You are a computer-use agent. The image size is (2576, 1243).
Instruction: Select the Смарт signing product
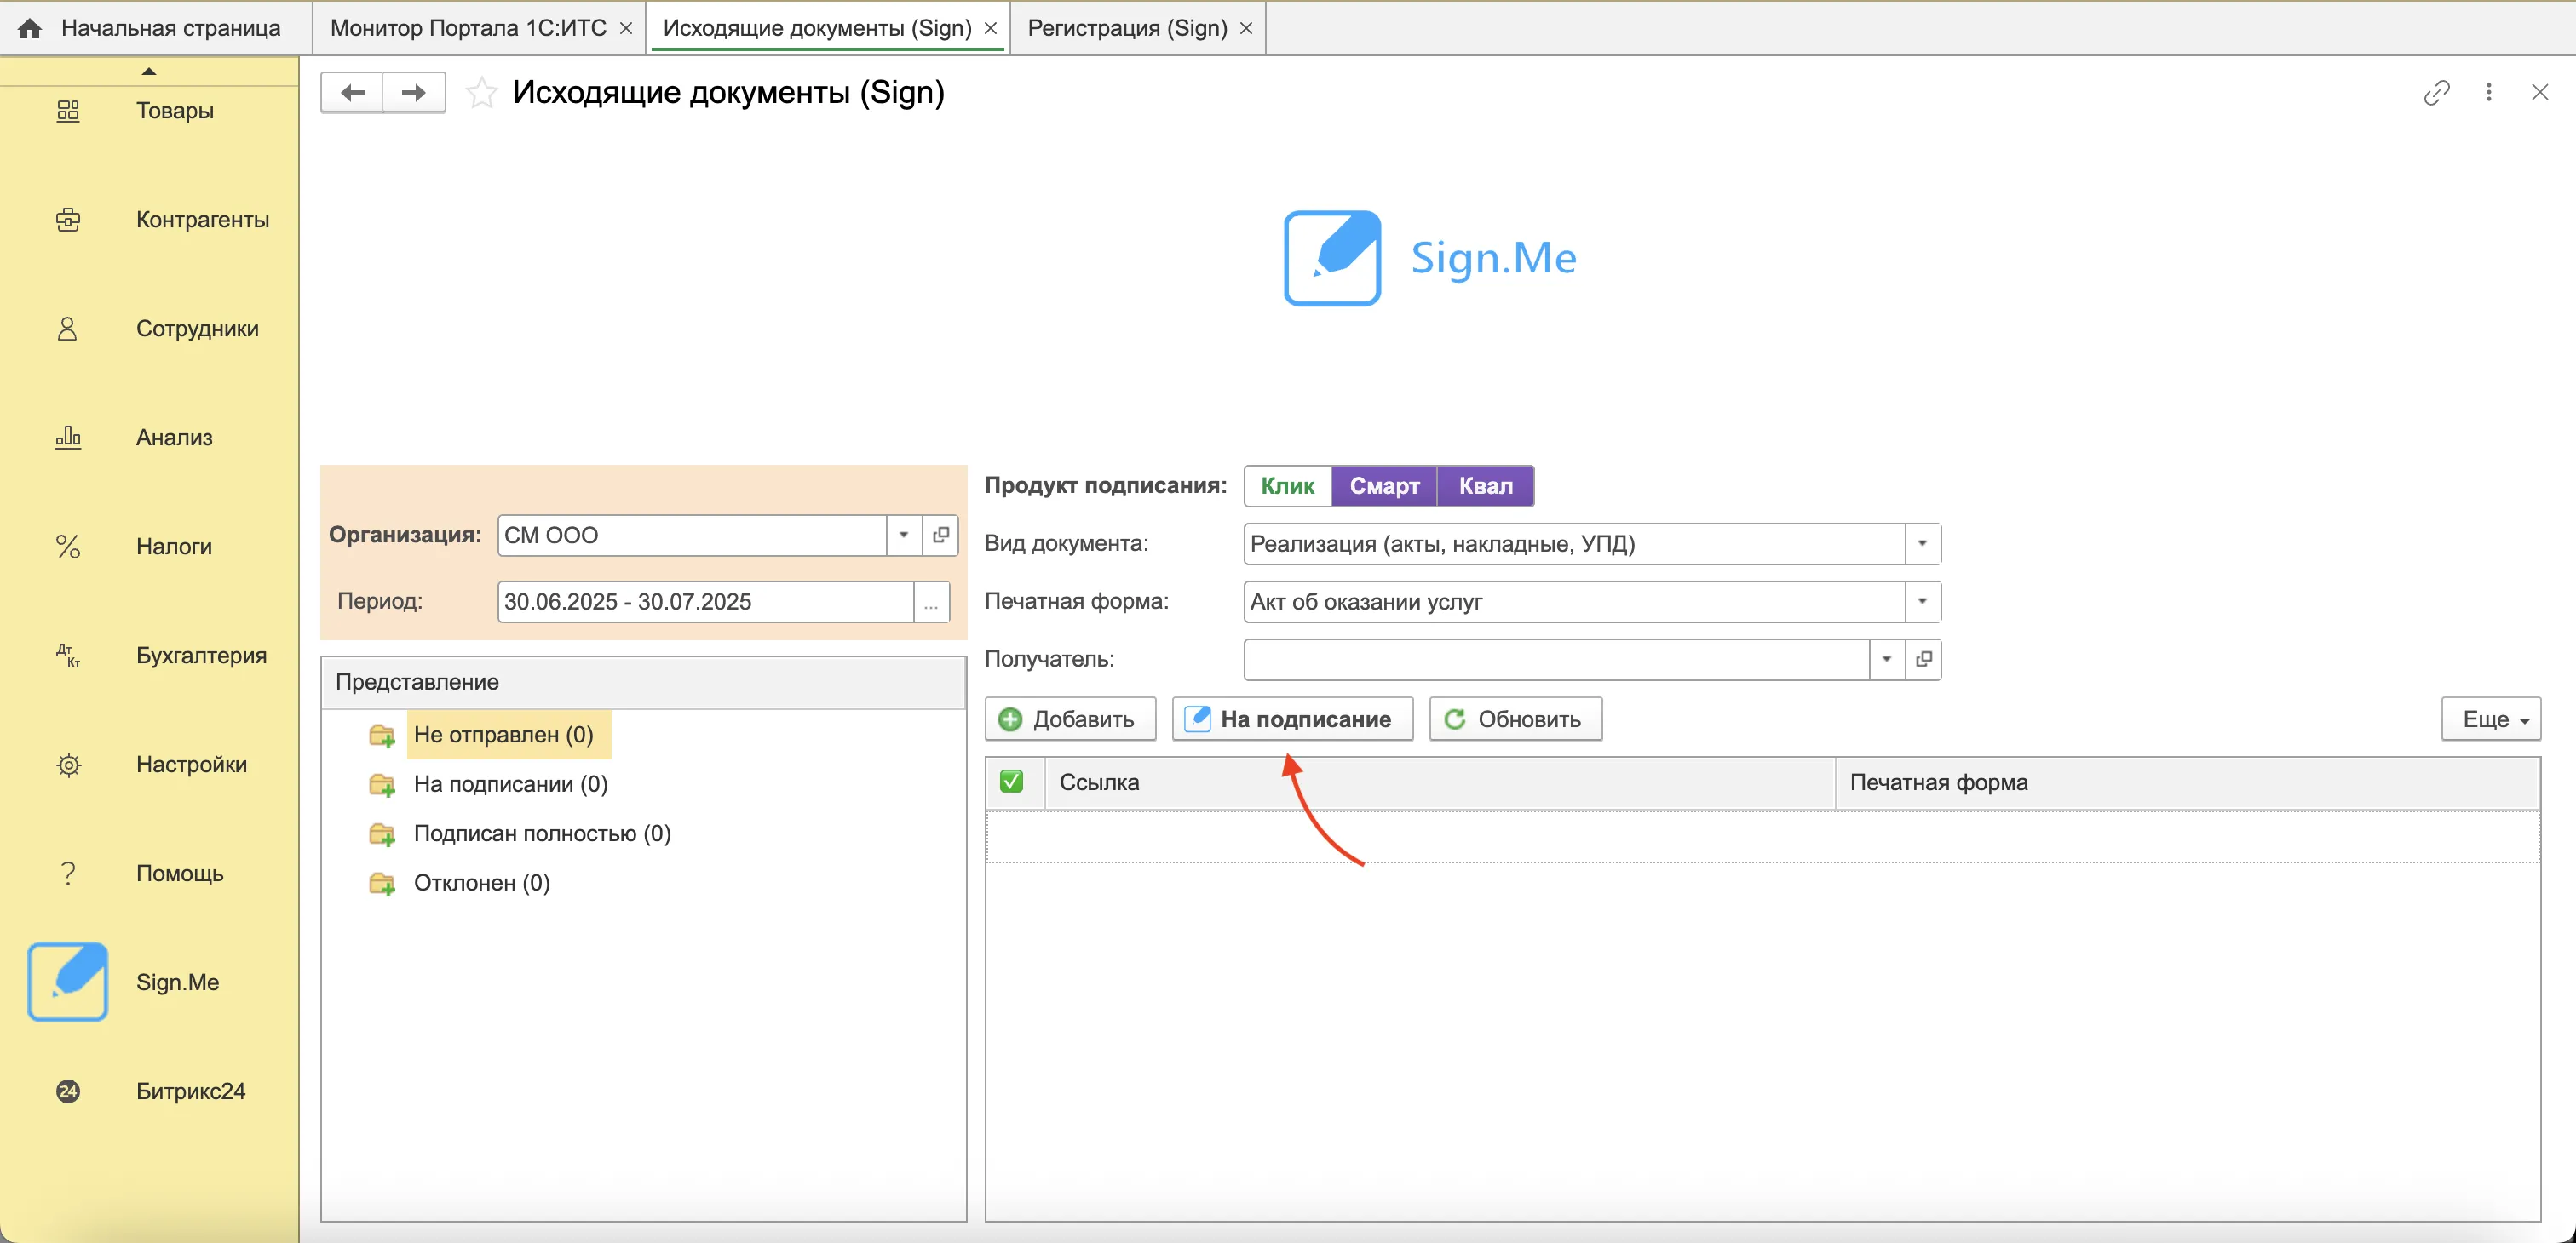[1384, 487]
